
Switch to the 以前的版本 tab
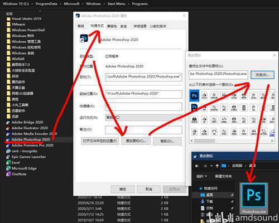(x=158, y=26)
